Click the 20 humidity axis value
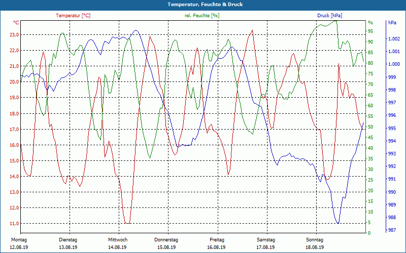 click(x=370, y=191)
